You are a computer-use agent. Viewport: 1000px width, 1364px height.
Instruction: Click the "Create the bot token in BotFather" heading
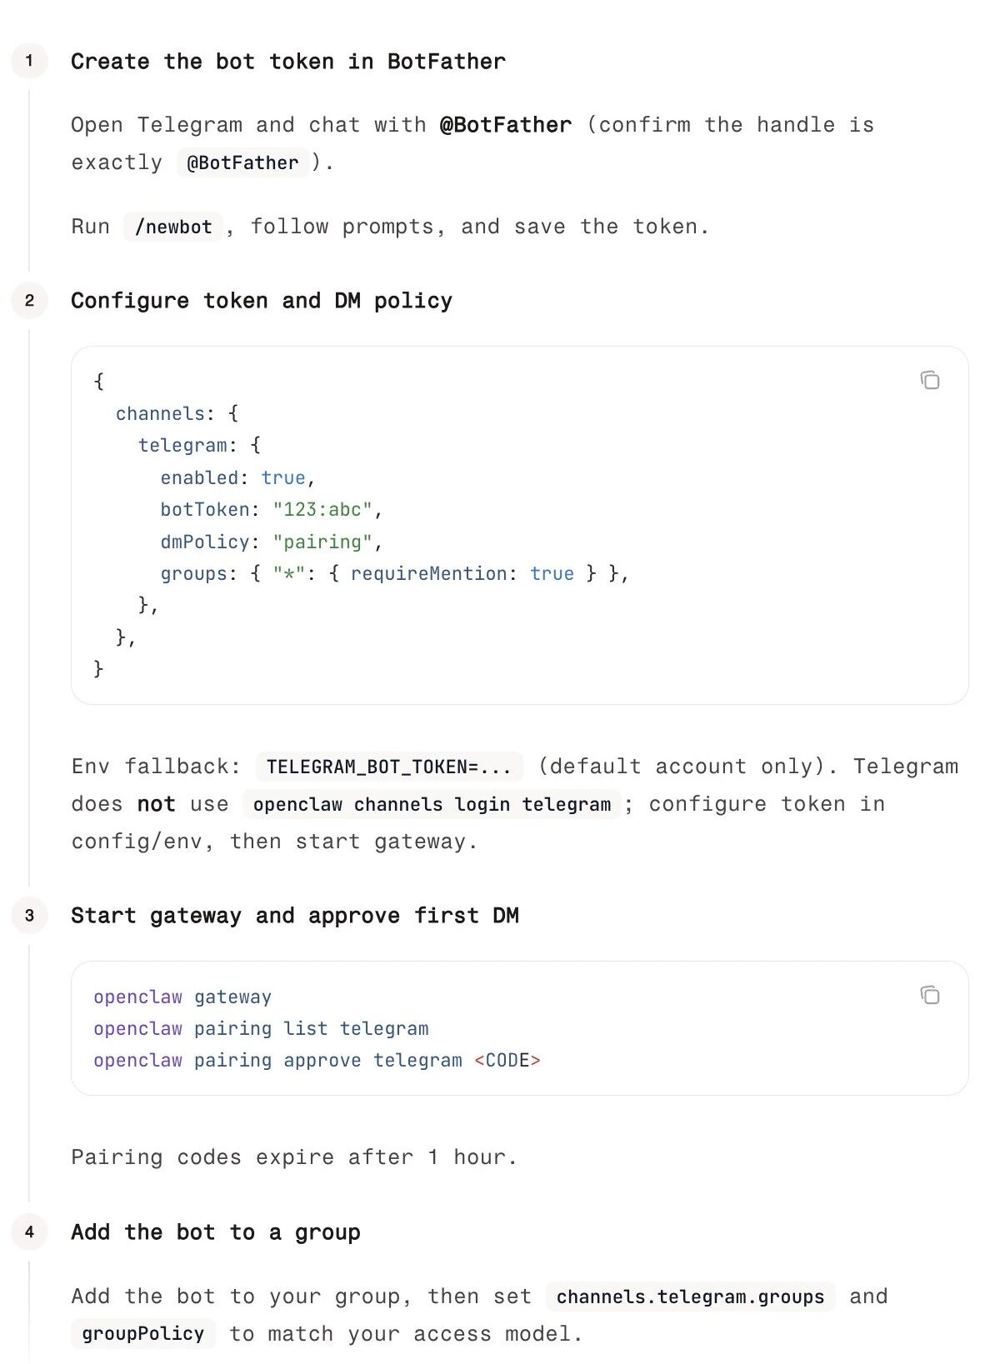[x=287, y=62]
